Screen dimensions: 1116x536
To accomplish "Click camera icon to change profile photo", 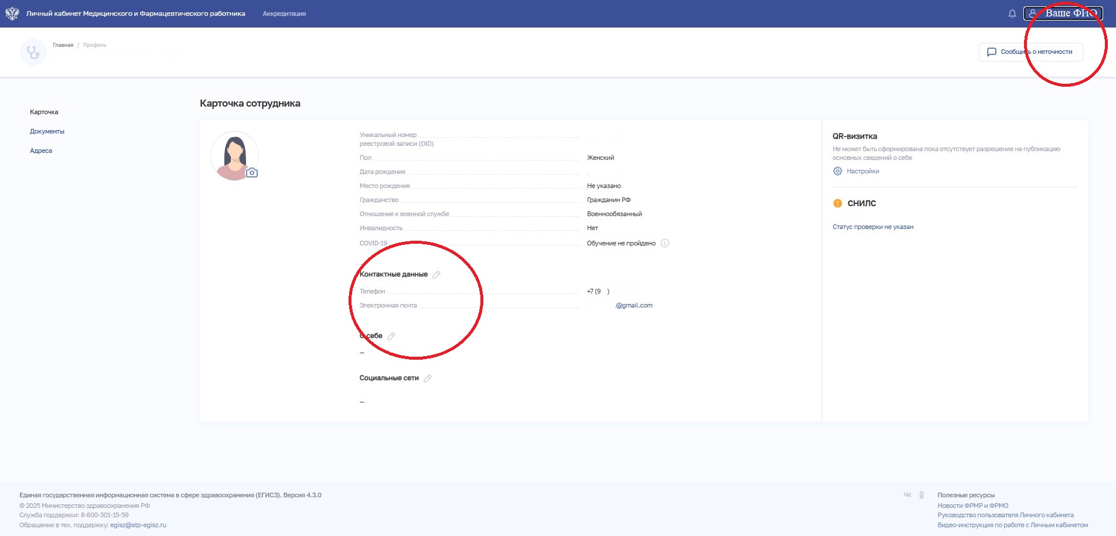I will click(252, 173).
